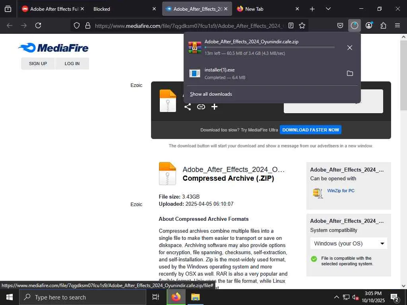Click the WinZip application icon

click(318, 193)
